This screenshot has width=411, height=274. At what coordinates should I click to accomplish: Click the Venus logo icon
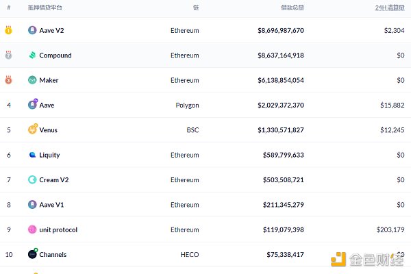coord(32,129)
